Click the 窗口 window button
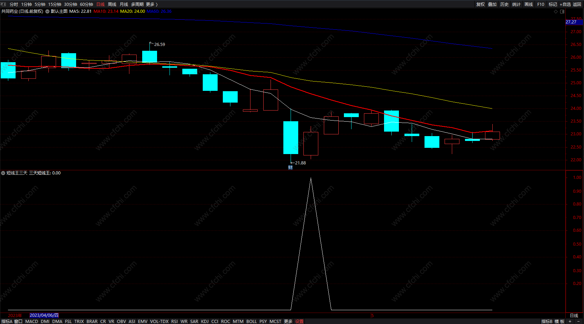Viewport: 584px width, 324px height. (18, 321)
